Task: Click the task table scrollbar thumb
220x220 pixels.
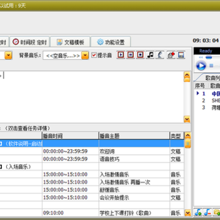Action: click(x=188, y=144)
